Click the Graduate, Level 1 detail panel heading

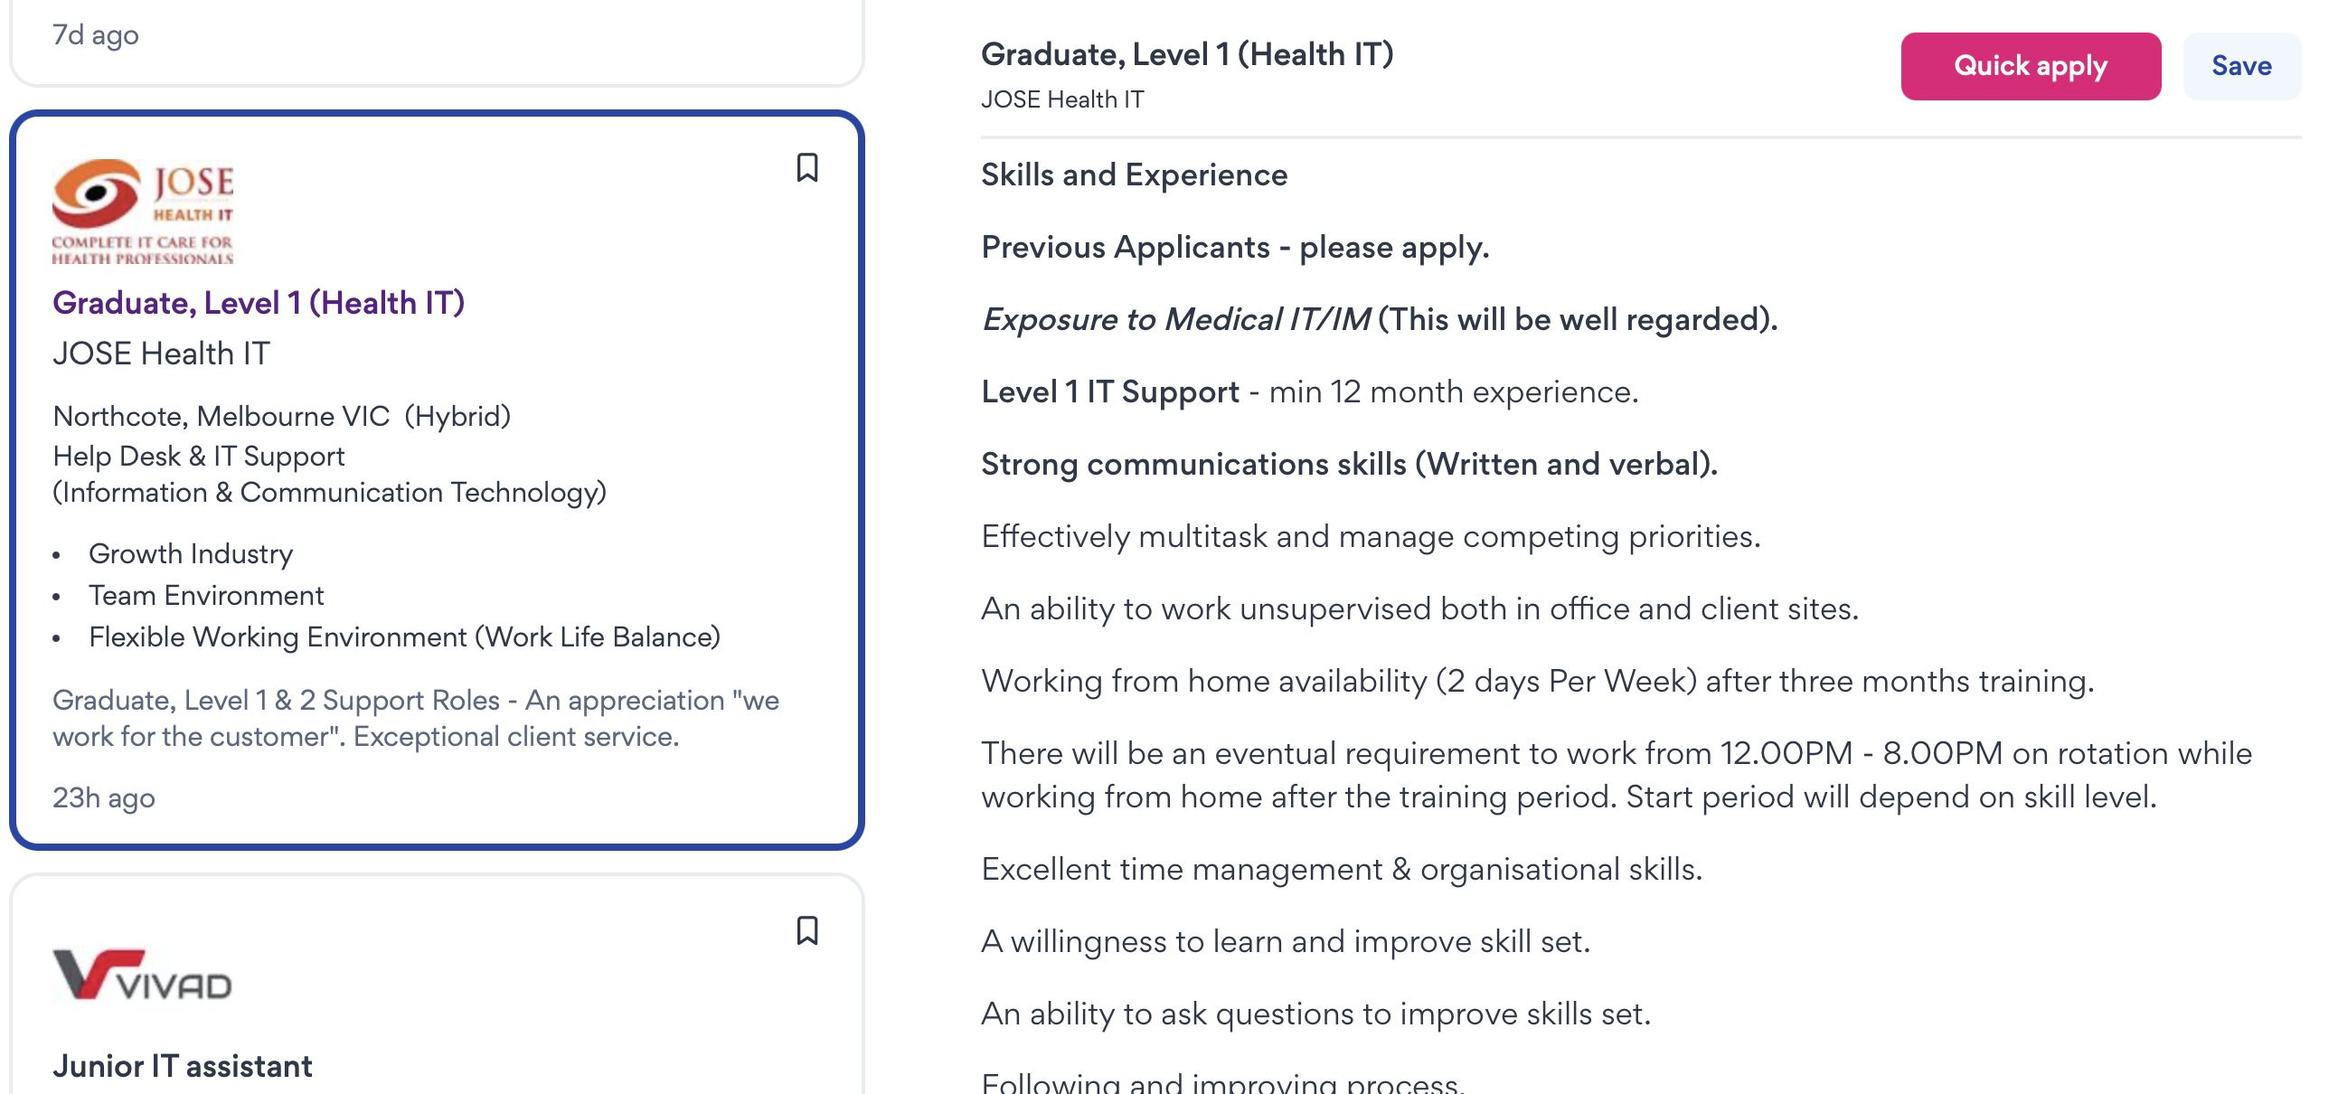[1187, 54]
